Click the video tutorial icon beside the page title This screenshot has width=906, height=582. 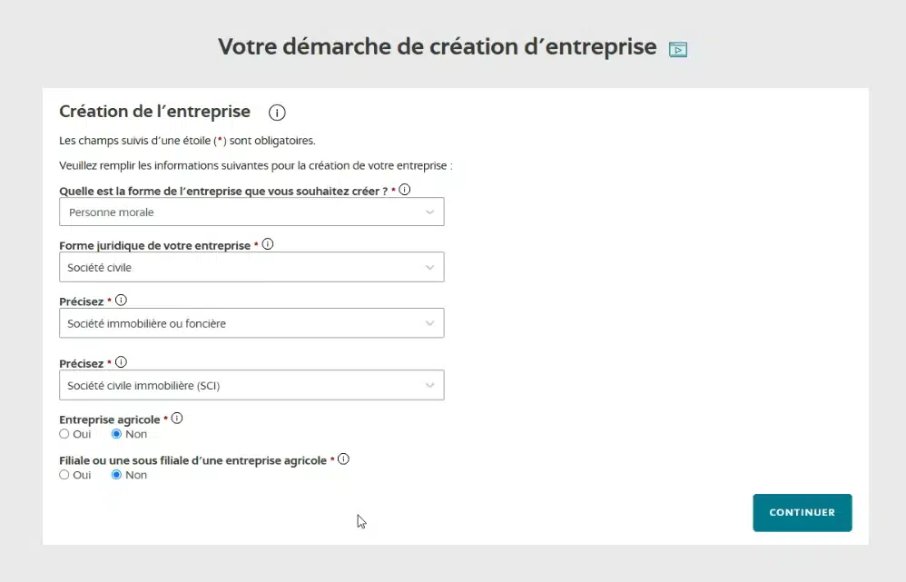tap(678, 49)
